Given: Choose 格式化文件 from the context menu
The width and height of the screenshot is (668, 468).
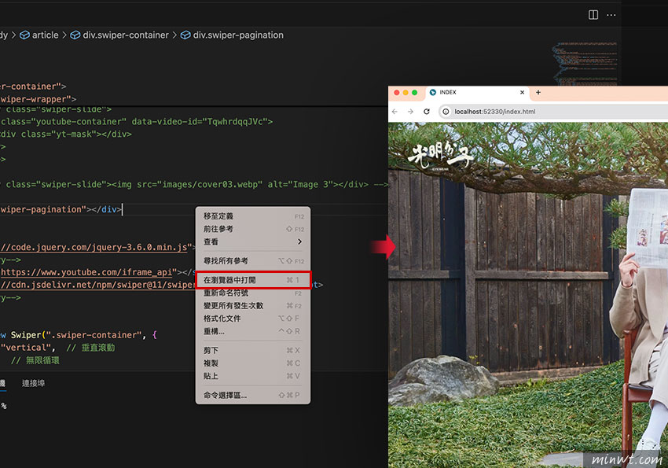Looking at the screenshot, I should point(253,319).
